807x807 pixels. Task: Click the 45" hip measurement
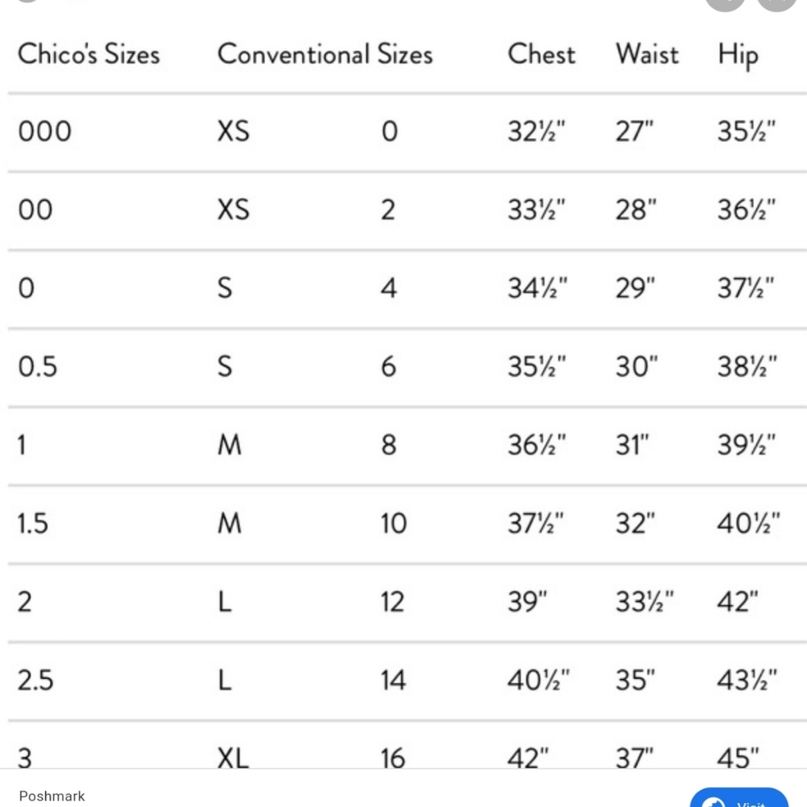pos(738,758)
